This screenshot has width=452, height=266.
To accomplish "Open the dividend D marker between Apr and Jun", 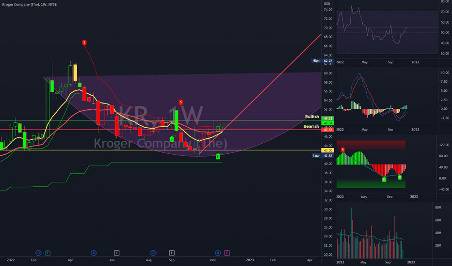I will click(94, 253).
